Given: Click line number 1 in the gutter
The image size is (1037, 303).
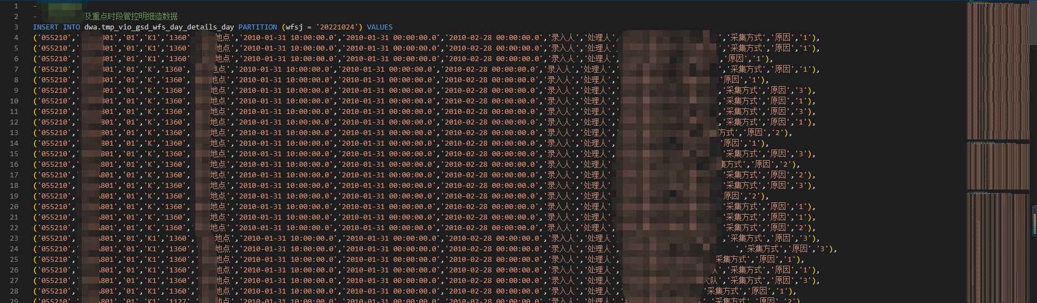Looking at the screenshot, I should 16,6.
